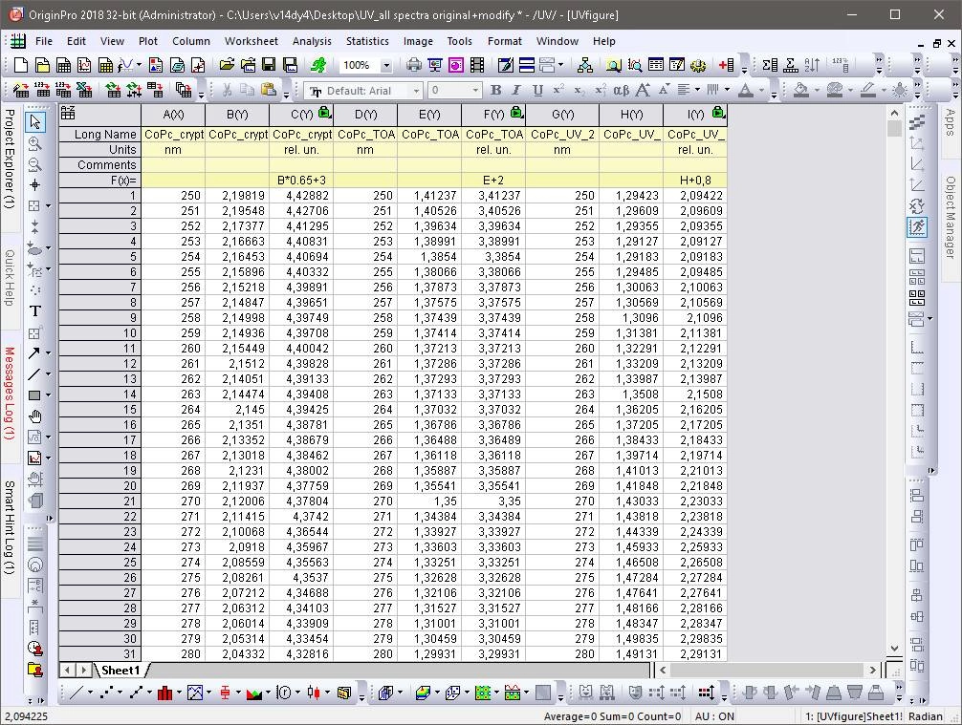The width and height of the screenshot is (962, 725).
Task: Open the Analysis menu
Action: point(312,41)
